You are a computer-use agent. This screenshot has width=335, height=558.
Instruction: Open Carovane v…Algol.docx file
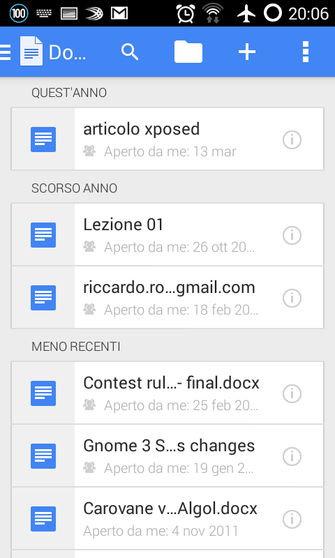coord(167,519)
